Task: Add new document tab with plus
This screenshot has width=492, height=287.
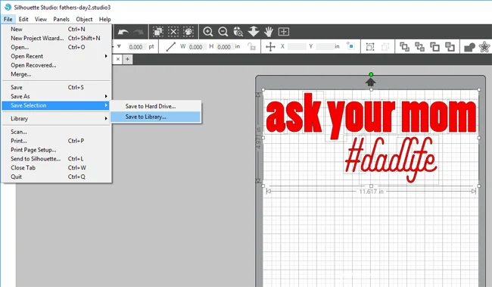Action: pos(127,59)
